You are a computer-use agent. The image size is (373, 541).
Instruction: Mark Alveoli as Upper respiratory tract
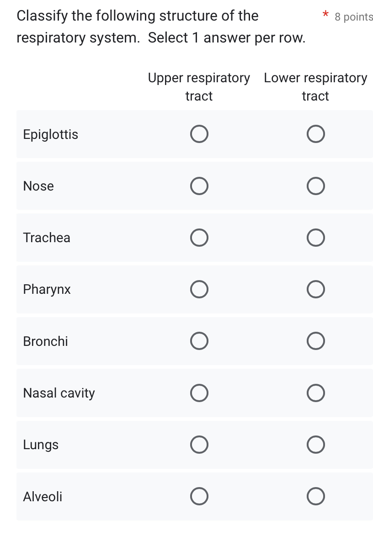(199, 496)
